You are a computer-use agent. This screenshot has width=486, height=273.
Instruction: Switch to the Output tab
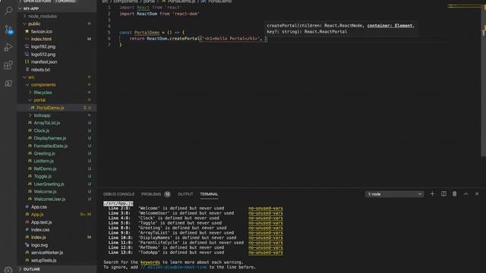185,194
